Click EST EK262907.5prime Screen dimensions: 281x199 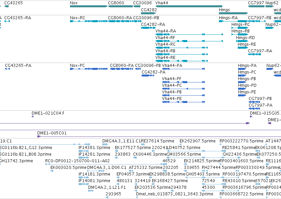pyautogui.click(x=181, y=144)
